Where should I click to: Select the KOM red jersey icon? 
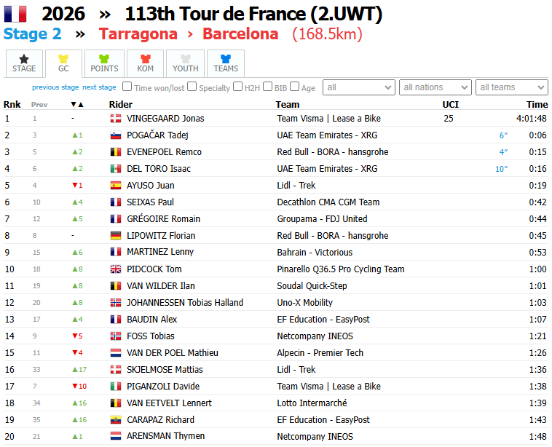point(146,59)
